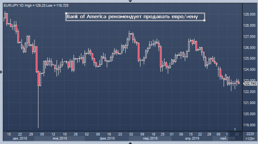Click the 128,000 price axis label
Image resolution: width=258 pixels, height=144 pixels.
(x=249, y=25)
